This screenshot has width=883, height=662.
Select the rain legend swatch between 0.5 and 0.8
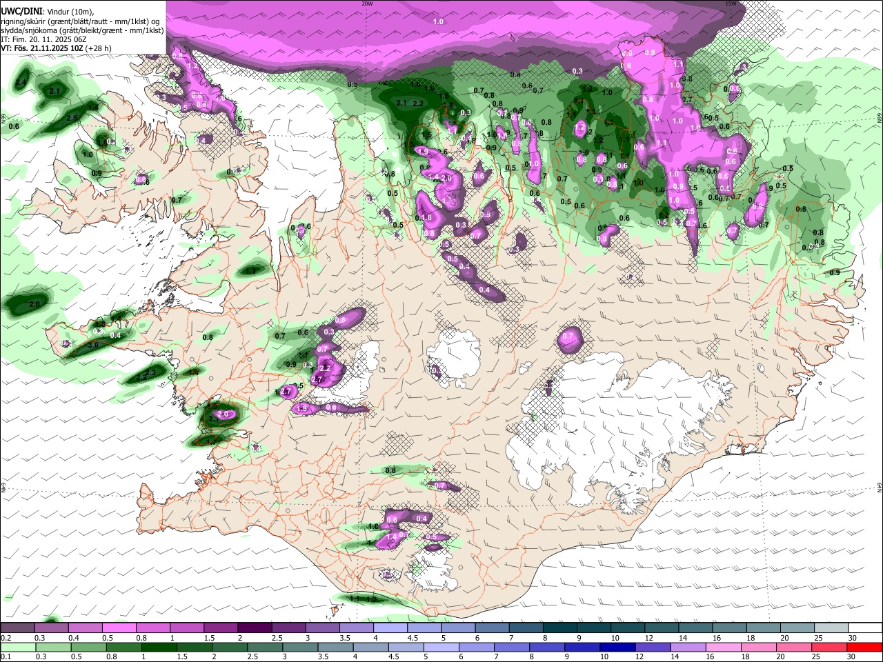[x=88, y=647]
